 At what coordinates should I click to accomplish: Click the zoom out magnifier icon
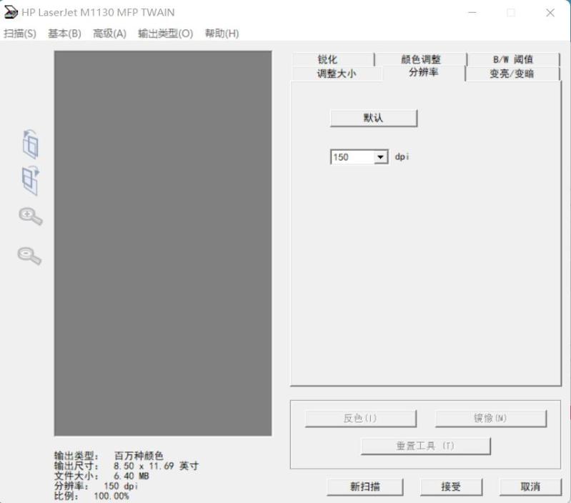(x=29, y=256)
